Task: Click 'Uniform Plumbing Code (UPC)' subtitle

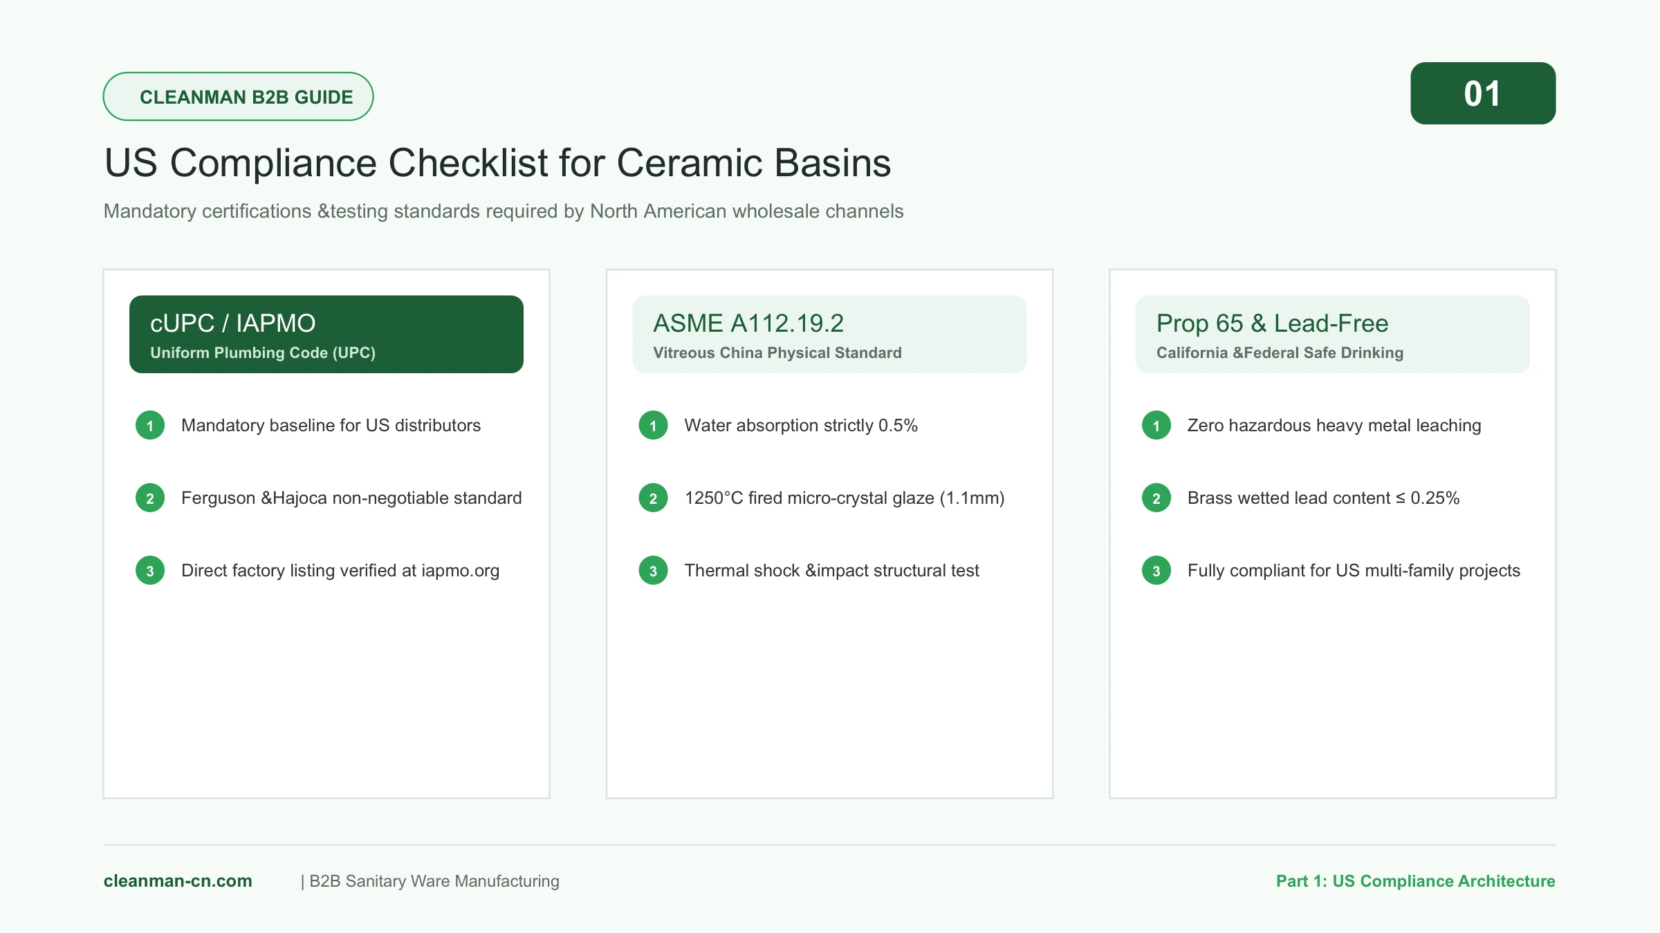Action: click(263, 352)
